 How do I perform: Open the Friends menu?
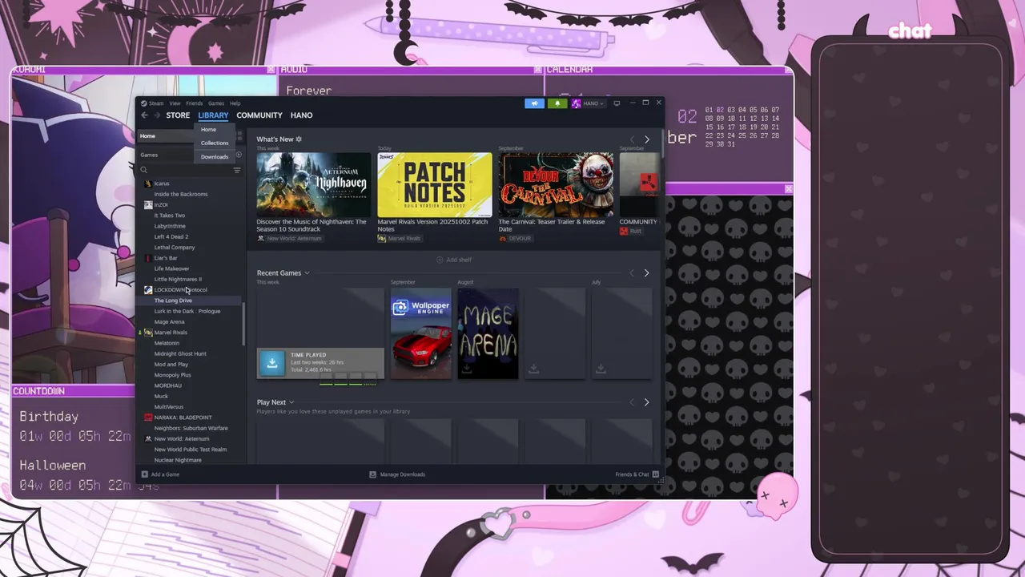(x=195, y=103)
